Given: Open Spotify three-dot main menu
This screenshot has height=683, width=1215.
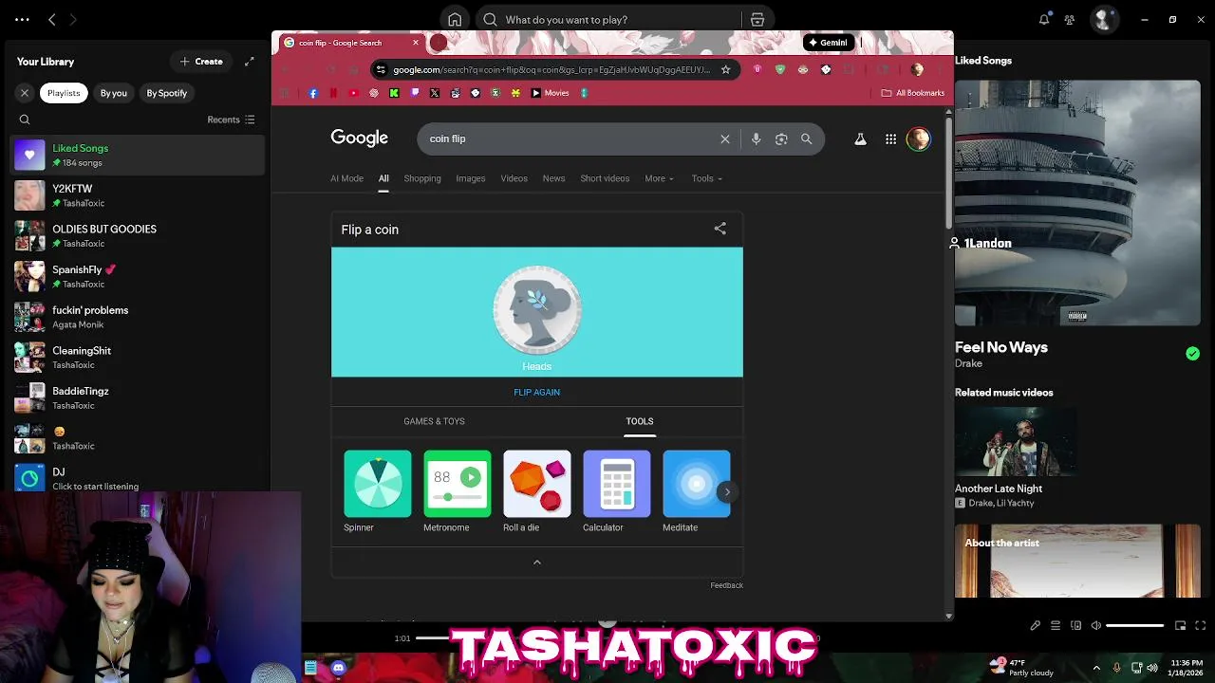Looking at the screenshot, I should (x=22, y=19).
